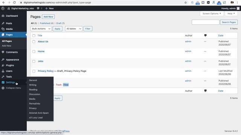Open Privacy settings from the flyout

click(33, 108)
